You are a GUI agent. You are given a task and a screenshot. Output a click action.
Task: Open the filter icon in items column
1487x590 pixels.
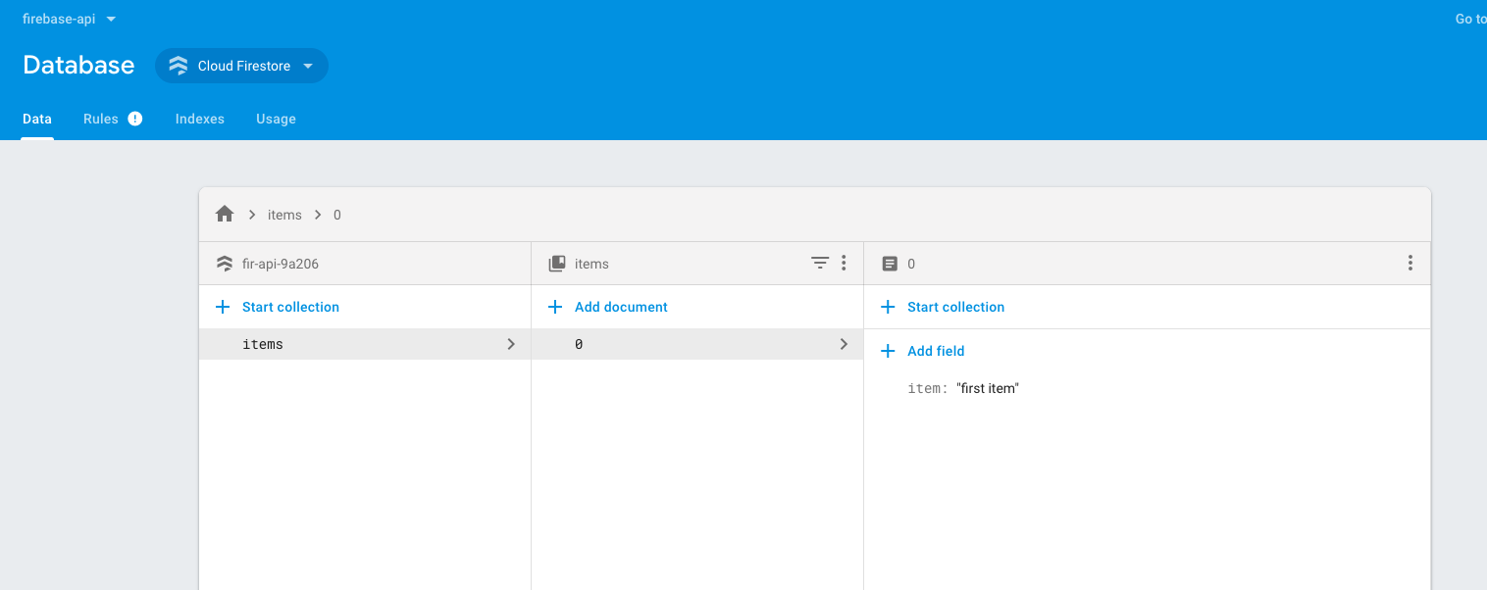tap(820, 263)
